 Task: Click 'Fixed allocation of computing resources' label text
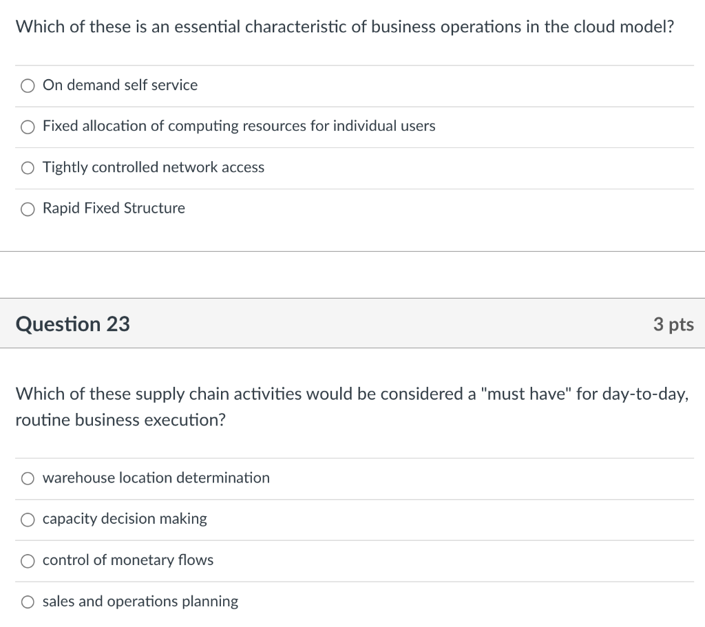pyautogui.click(x=238, y=127)
